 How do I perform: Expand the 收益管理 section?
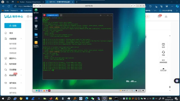(x=21, y=75)
